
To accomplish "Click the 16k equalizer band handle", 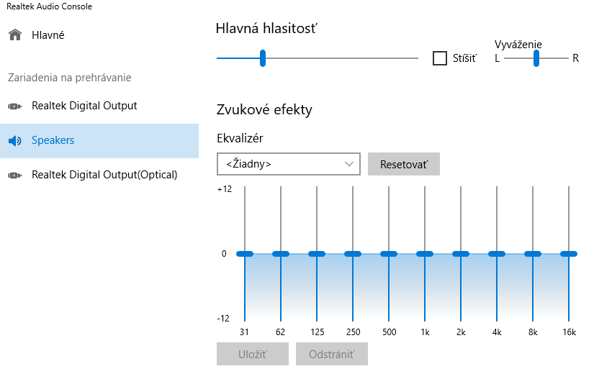I will tap(569, 254).
